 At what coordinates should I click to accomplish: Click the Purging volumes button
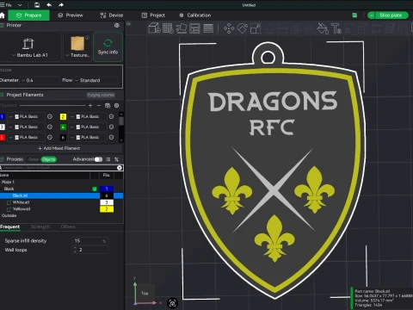click(101, 95)
